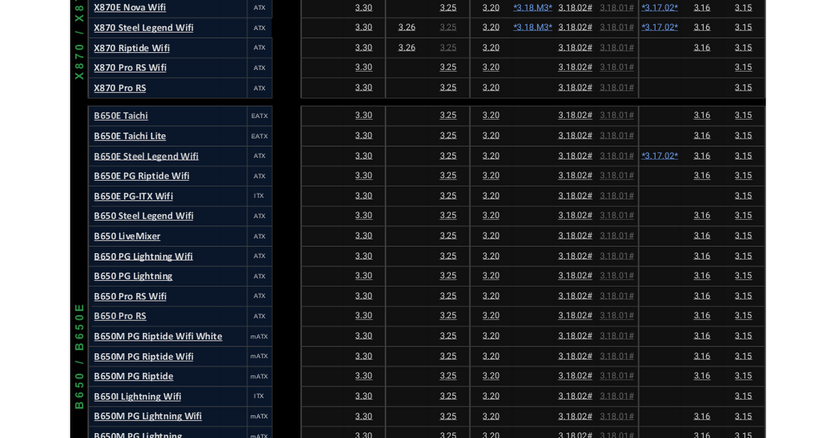Open the X870E Nova Wifi motherboard link

pyautogui.click(x=130, y=8)
